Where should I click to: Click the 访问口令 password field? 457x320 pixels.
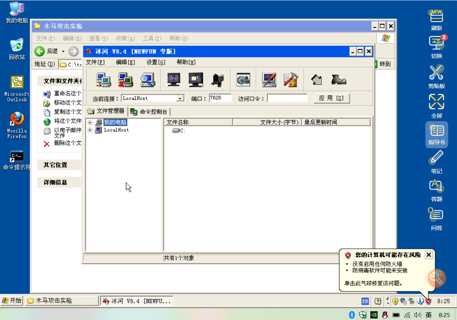pyautogui.click(x=287, y=98)
